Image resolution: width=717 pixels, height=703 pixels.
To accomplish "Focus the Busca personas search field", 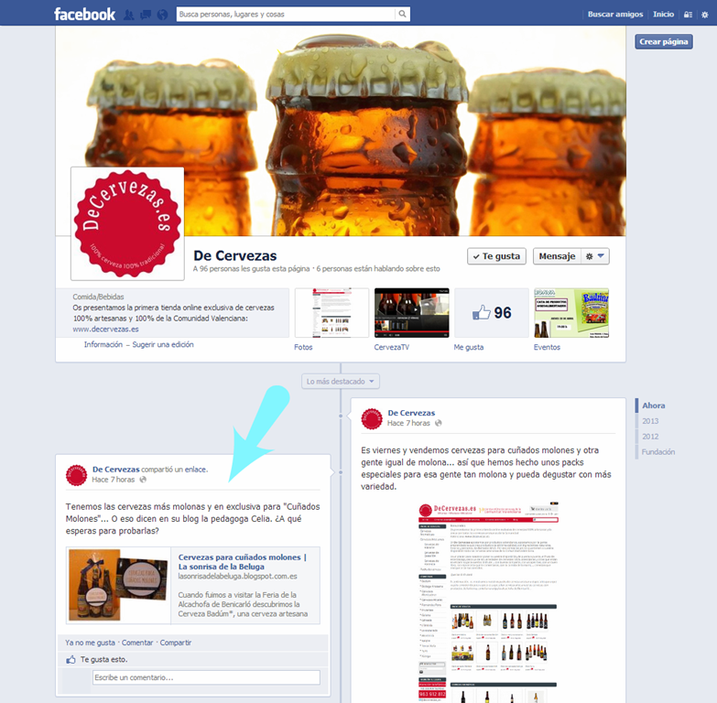I will [286, 14].
